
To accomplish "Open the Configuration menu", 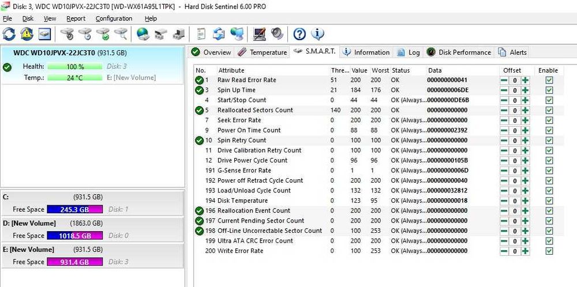I will point(114,19).
